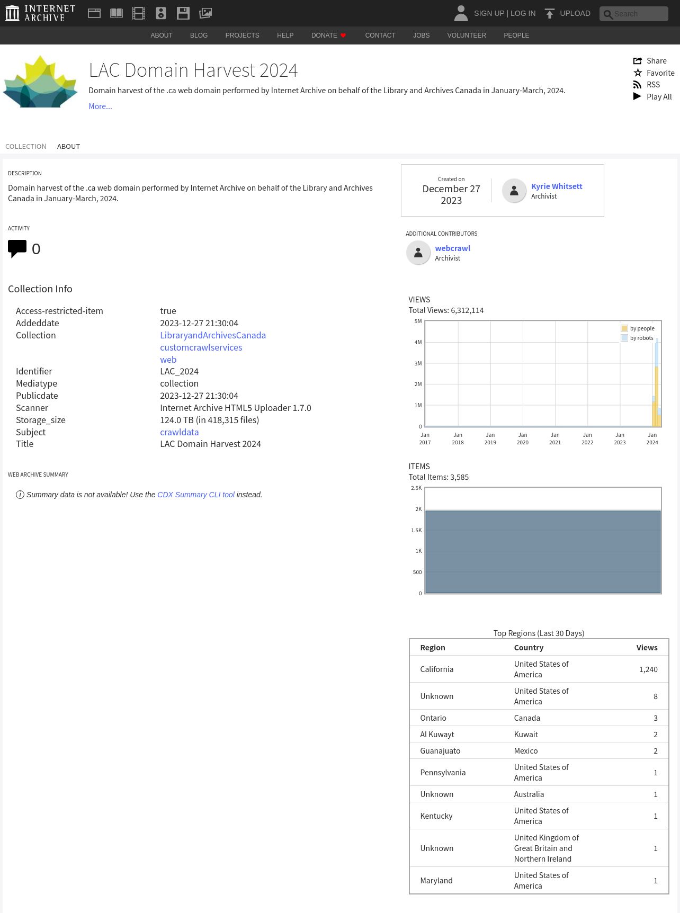Open the crawldata subject link
The height and width of the screenshot is (913, 680).
(180, 432)
